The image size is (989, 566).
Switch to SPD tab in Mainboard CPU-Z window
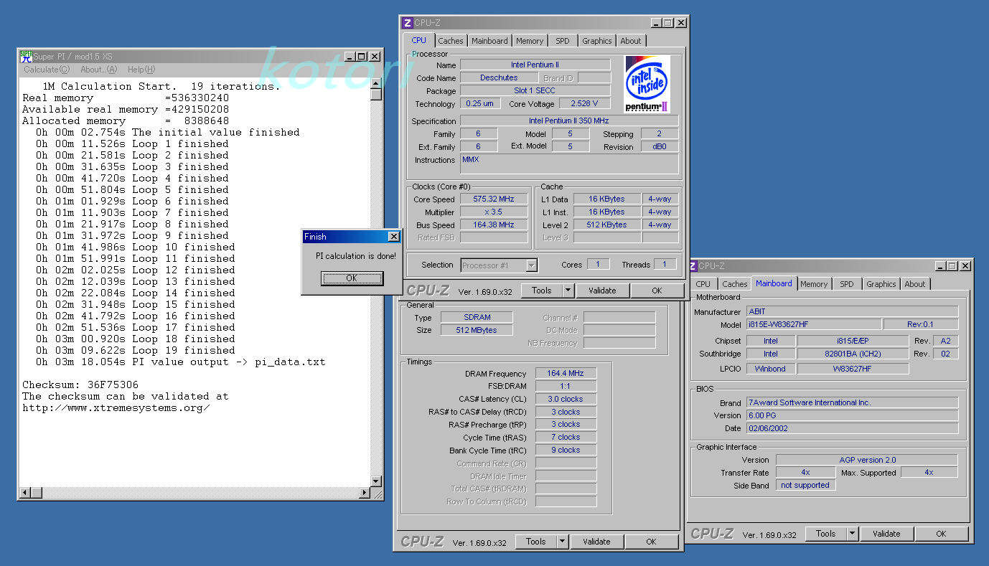847,284
